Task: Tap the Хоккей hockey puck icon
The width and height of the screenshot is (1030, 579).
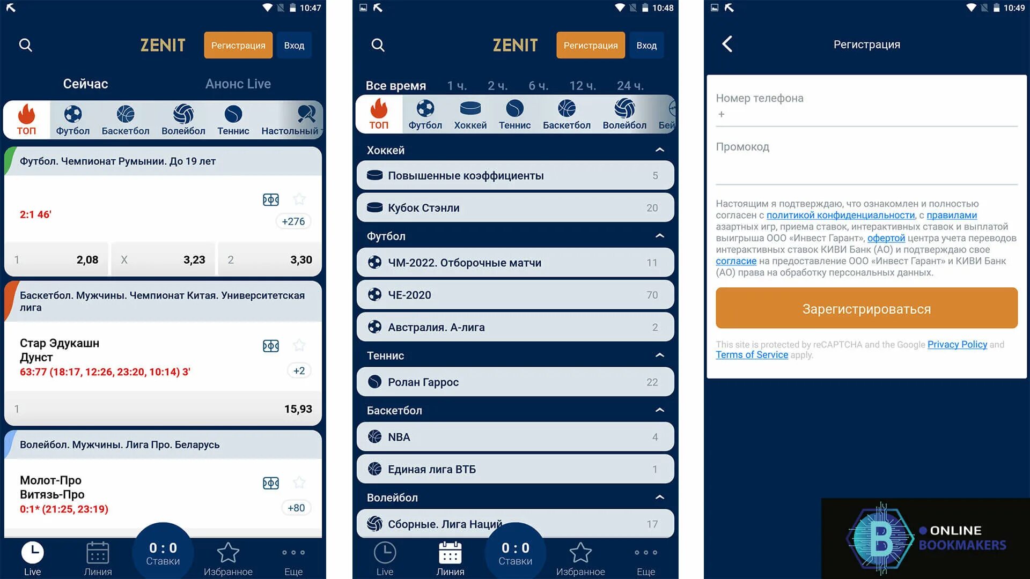Action: 469,113
